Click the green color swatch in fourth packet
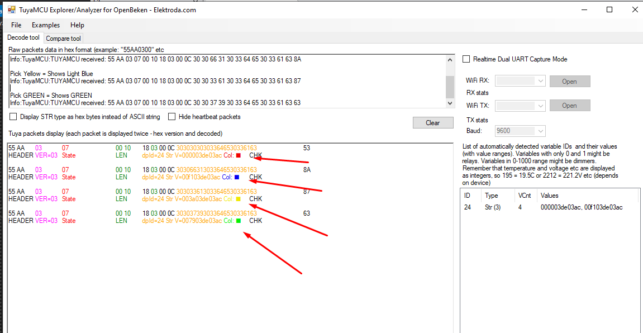The image size is (643, 333). pyautogui.click(x=238, y=221)
